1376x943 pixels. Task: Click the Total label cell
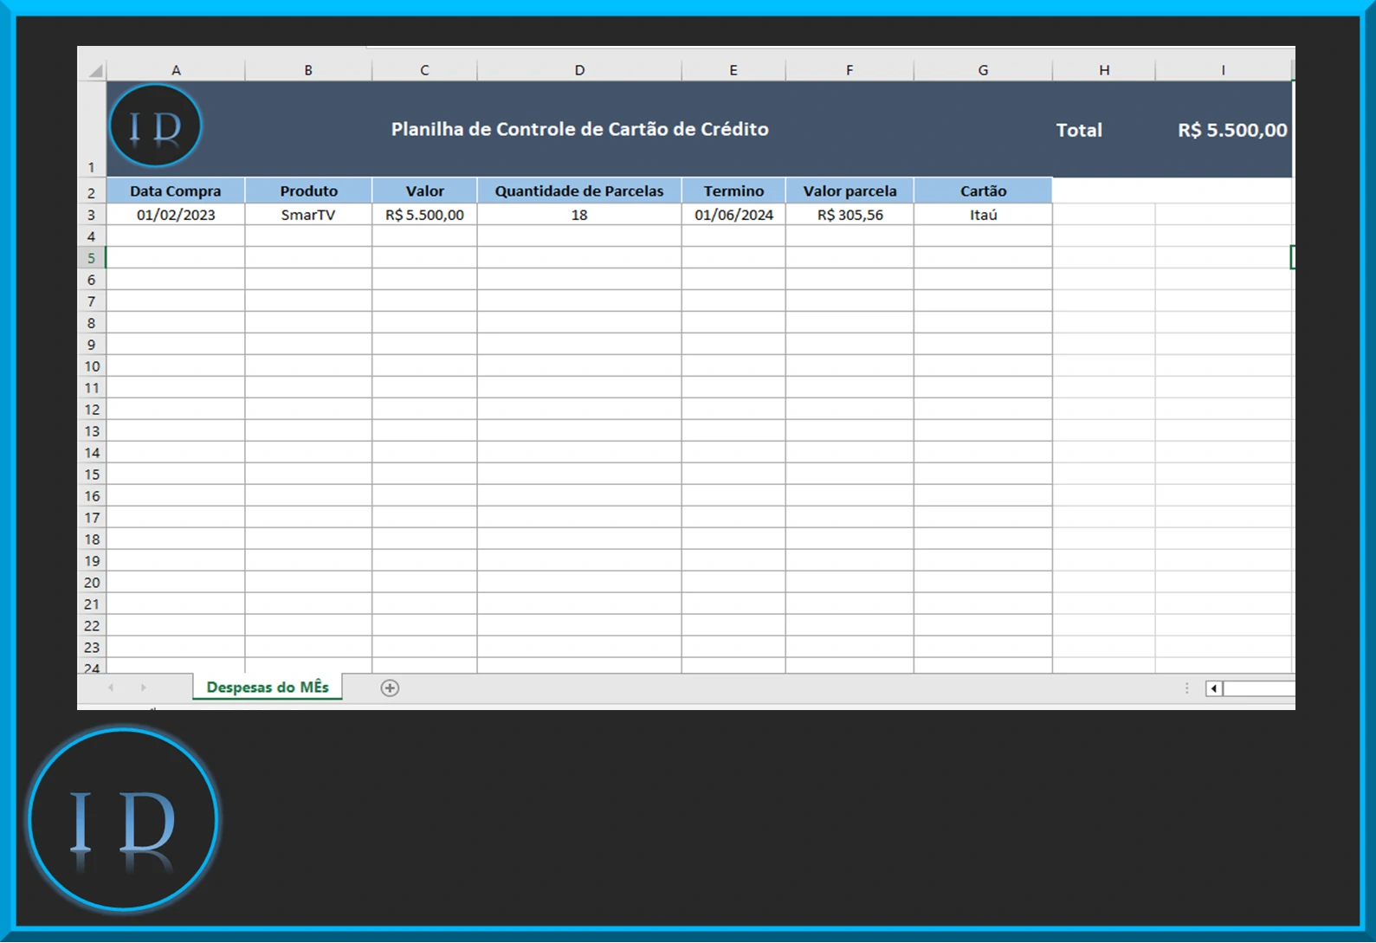1079,131
